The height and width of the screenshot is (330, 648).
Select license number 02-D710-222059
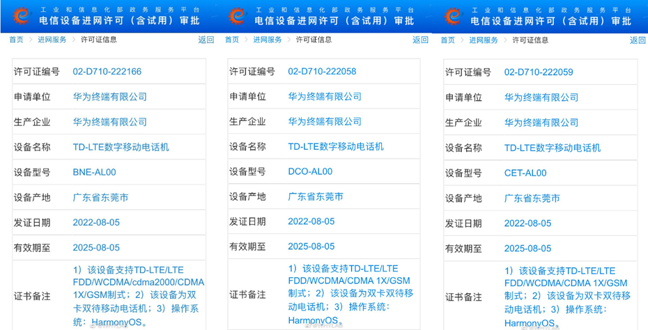pyautogui.click(x=539, y=72)
